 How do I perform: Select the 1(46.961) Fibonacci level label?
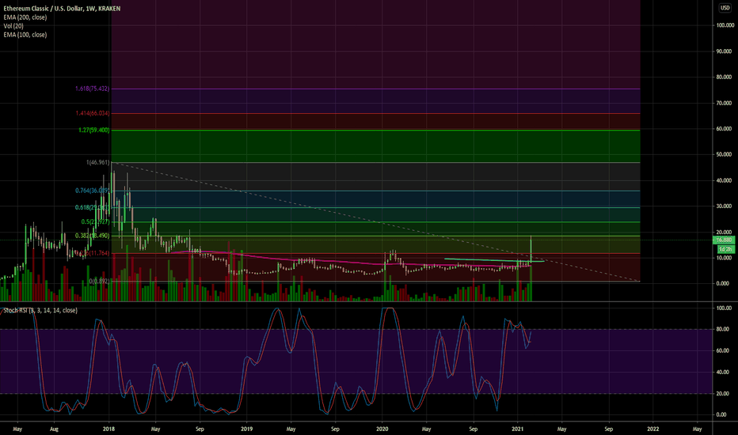click(x=97, y=162)
